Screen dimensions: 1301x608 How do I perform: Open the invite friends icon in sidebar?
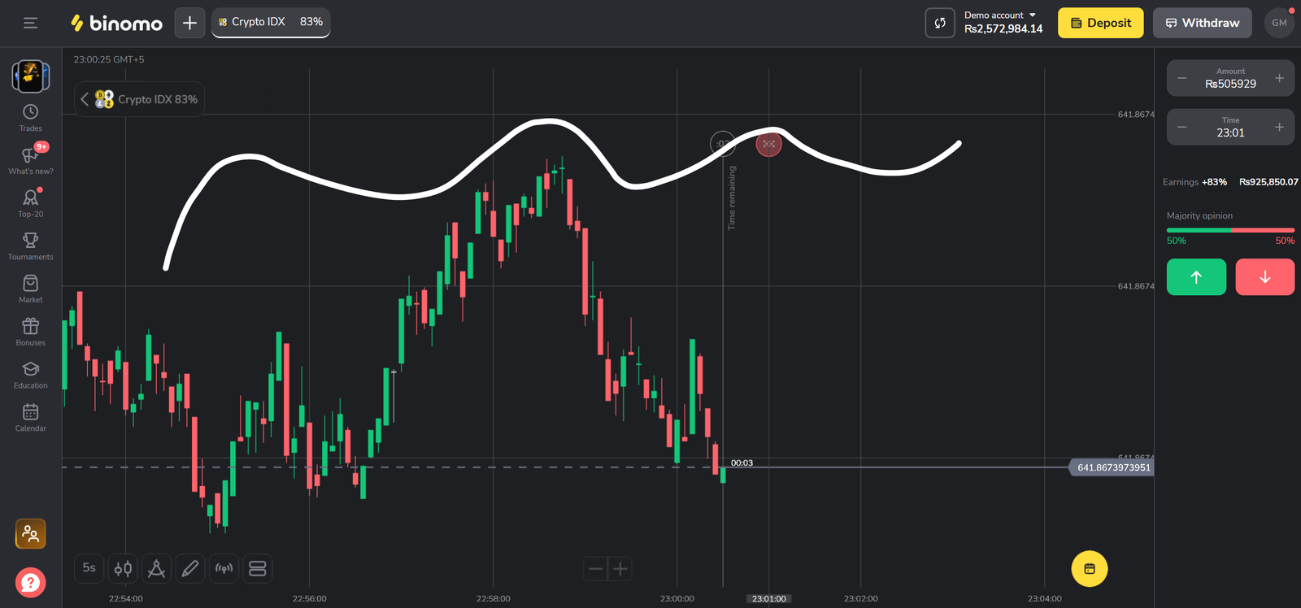tap(31, 534)
